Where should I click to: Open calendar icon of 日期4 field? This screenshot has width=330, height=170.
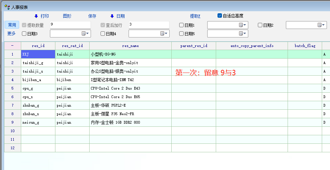pos(162,33)
